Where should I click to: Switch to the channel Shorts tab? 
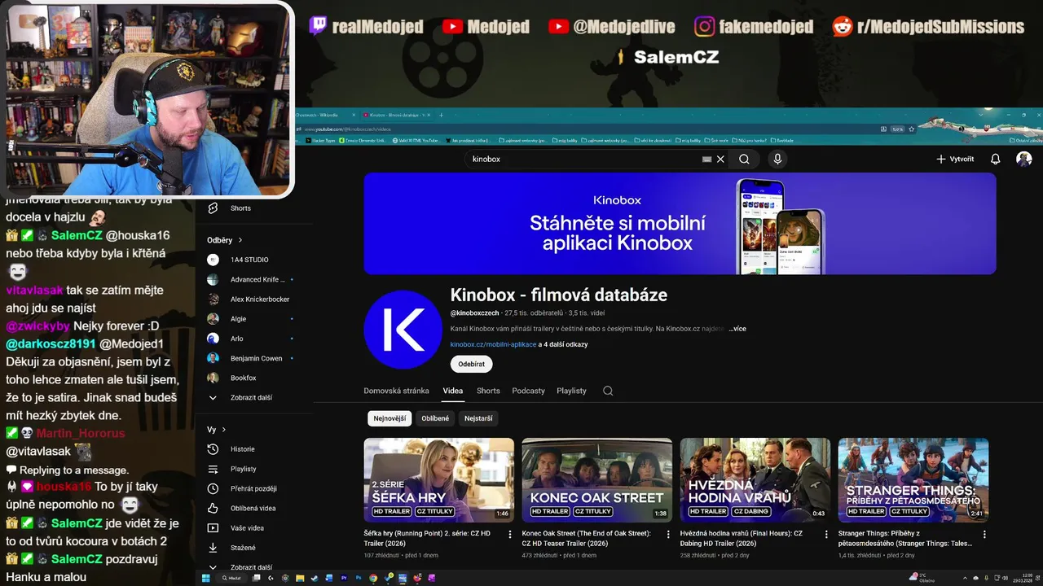[x=488, y=391]
